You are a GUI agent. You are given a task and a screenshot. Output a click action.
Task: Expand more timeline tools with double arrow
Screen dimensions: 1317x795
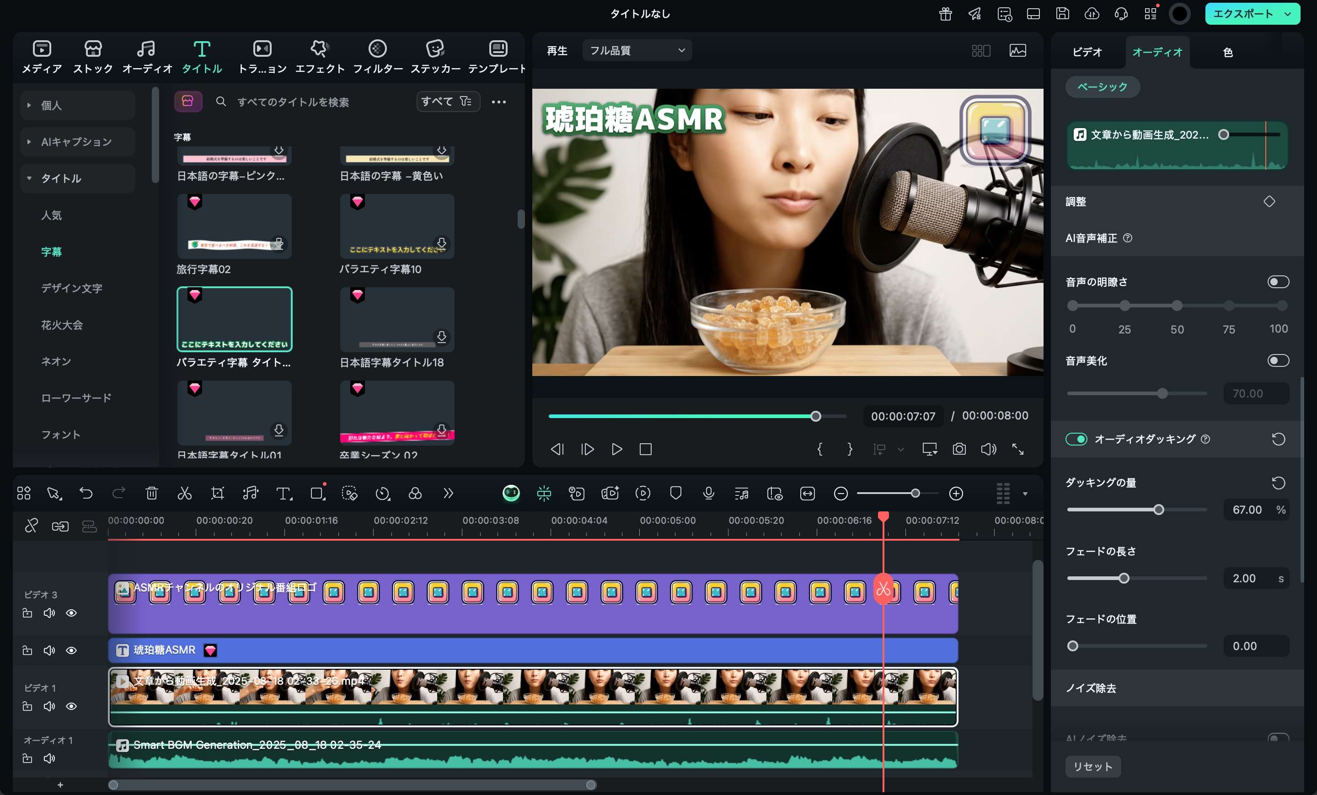(449, 493)
